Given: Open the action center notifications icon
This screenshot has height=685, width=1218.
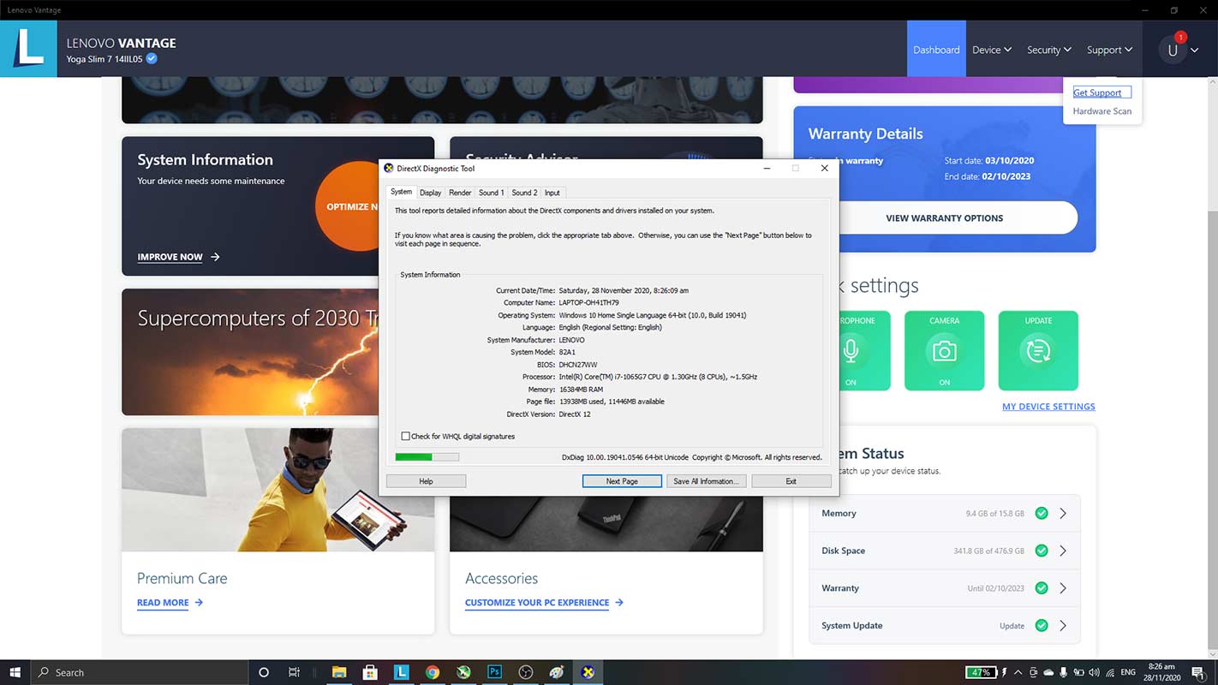Looking at the screenshot, I should [1199, 672].
